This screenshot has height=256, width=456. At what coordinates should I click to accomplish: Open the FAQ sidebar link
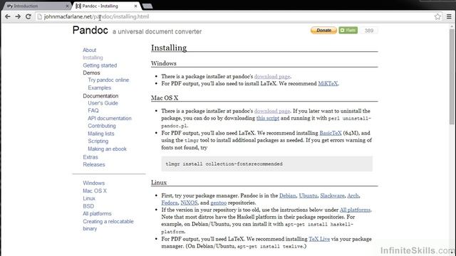[93, 111]
